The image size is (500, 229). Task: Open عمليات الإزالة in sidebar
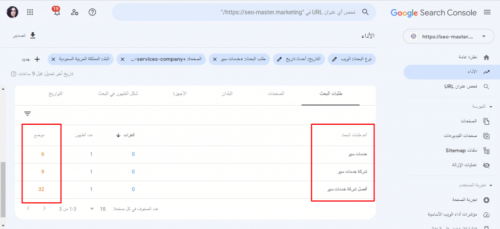coord(465,165)
